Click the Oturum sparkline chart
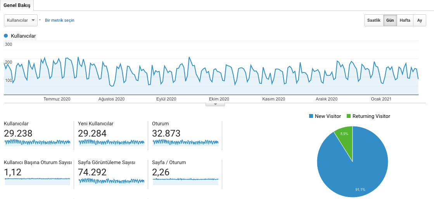 tap(186, 142)
